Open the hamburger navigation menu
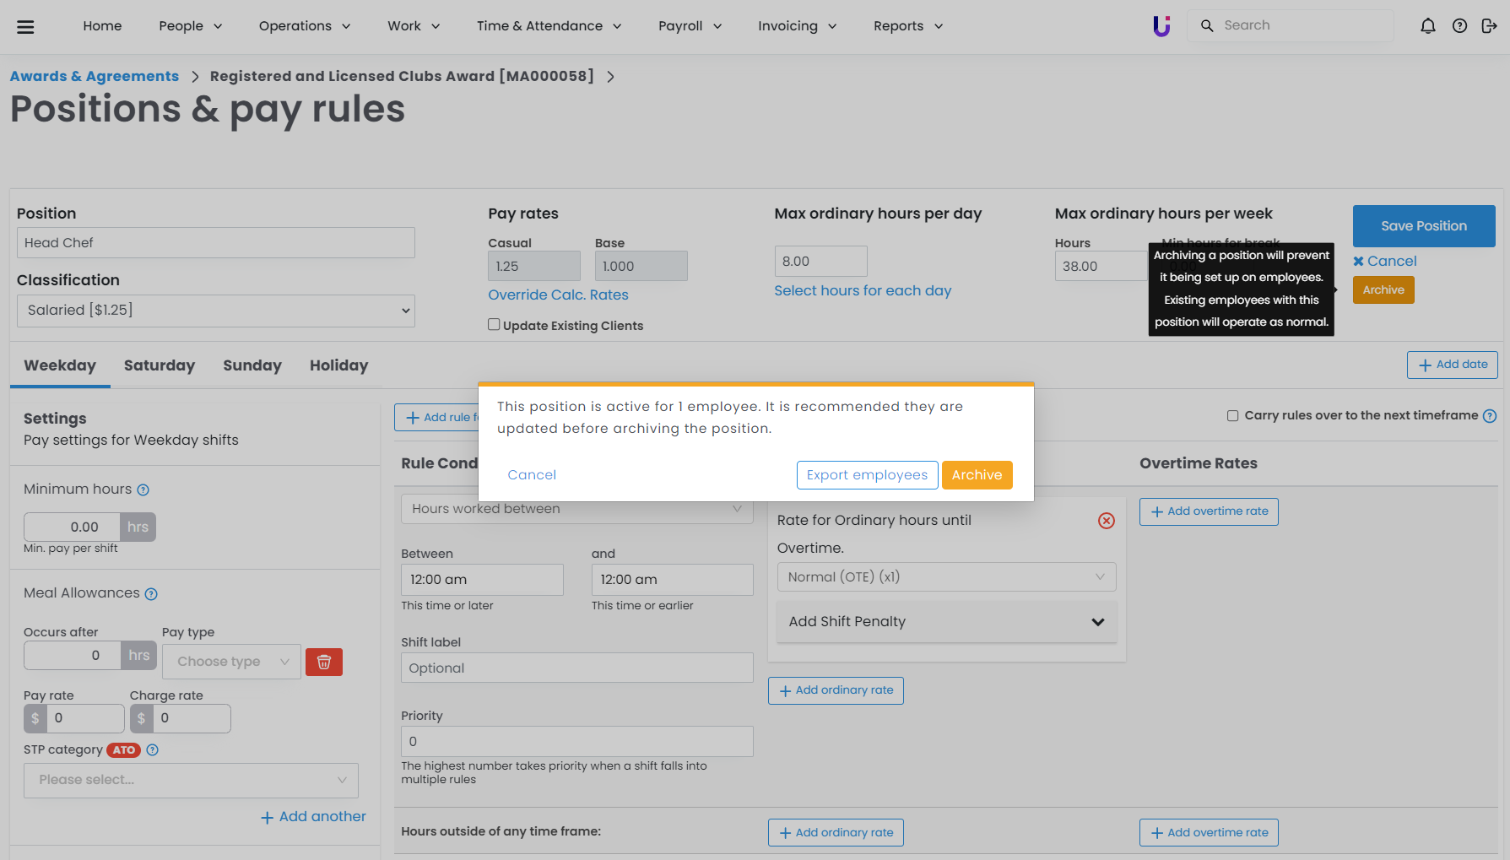The width and height of the screenshot is (1510, 860). coord(25,26)
